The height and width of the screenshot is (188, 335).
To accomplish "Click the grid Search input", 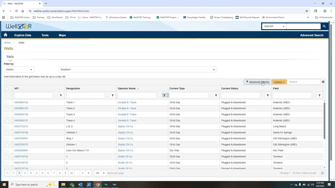I will coord(304,82).
